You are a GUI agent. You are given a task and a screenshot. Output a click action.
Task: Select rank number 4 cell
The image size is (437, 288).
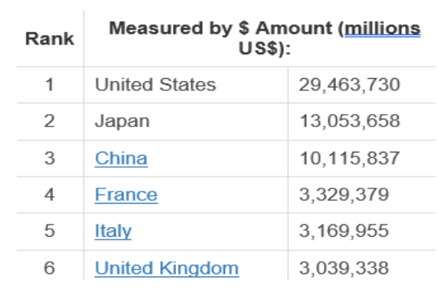point(50,195)
